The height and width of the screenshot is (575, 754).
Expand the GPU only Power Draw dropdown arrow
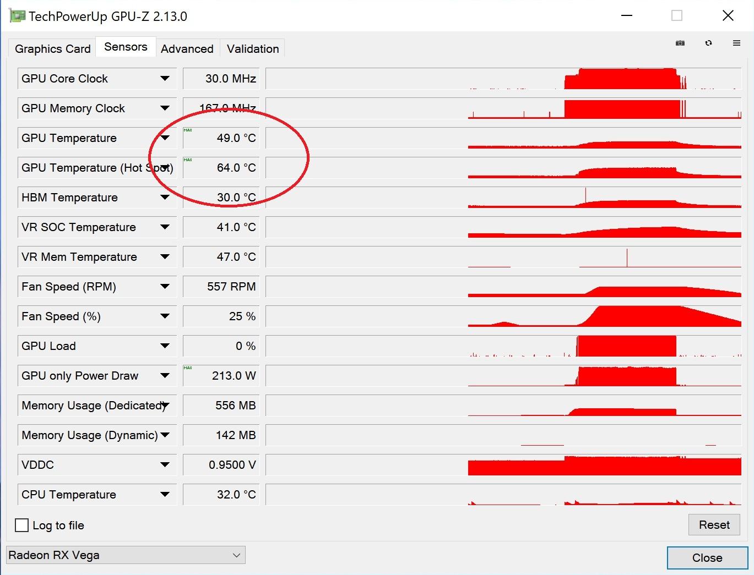[x=165, y=375]
